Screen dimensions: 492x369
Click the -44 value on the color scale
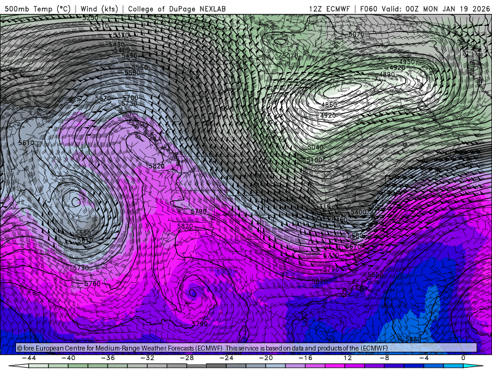(29, 358)
